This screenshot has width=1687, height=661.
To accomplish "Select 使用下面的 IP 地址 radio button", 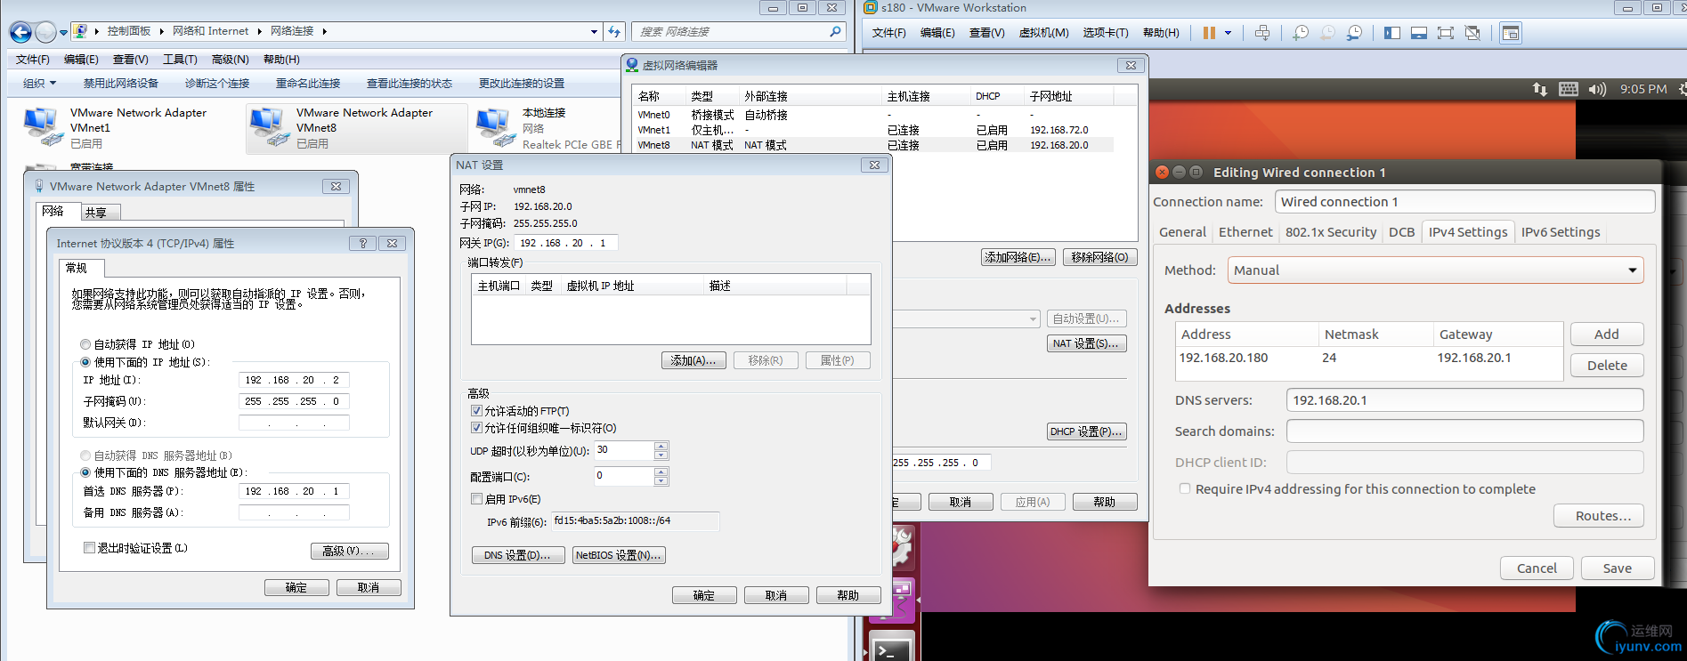I will 85,362.
